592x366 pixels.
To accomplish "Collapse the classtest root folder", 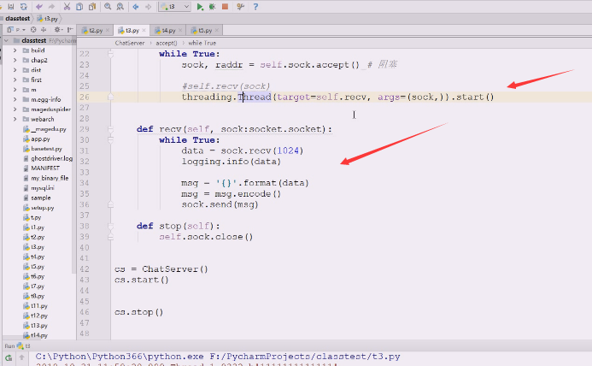I will pos(7,40).
